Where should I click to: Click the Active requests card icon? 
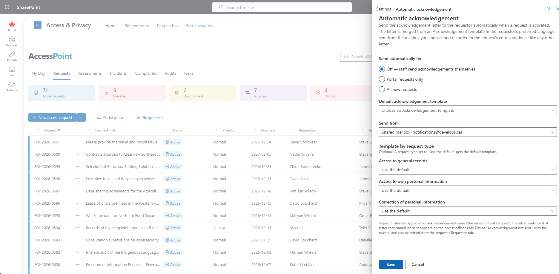point(36,93)
